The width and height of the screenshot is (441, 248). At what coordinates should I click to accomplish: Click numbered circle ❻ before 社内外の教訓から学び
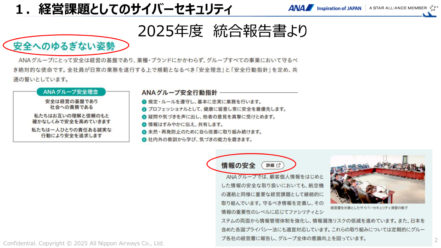coord(143,139)
